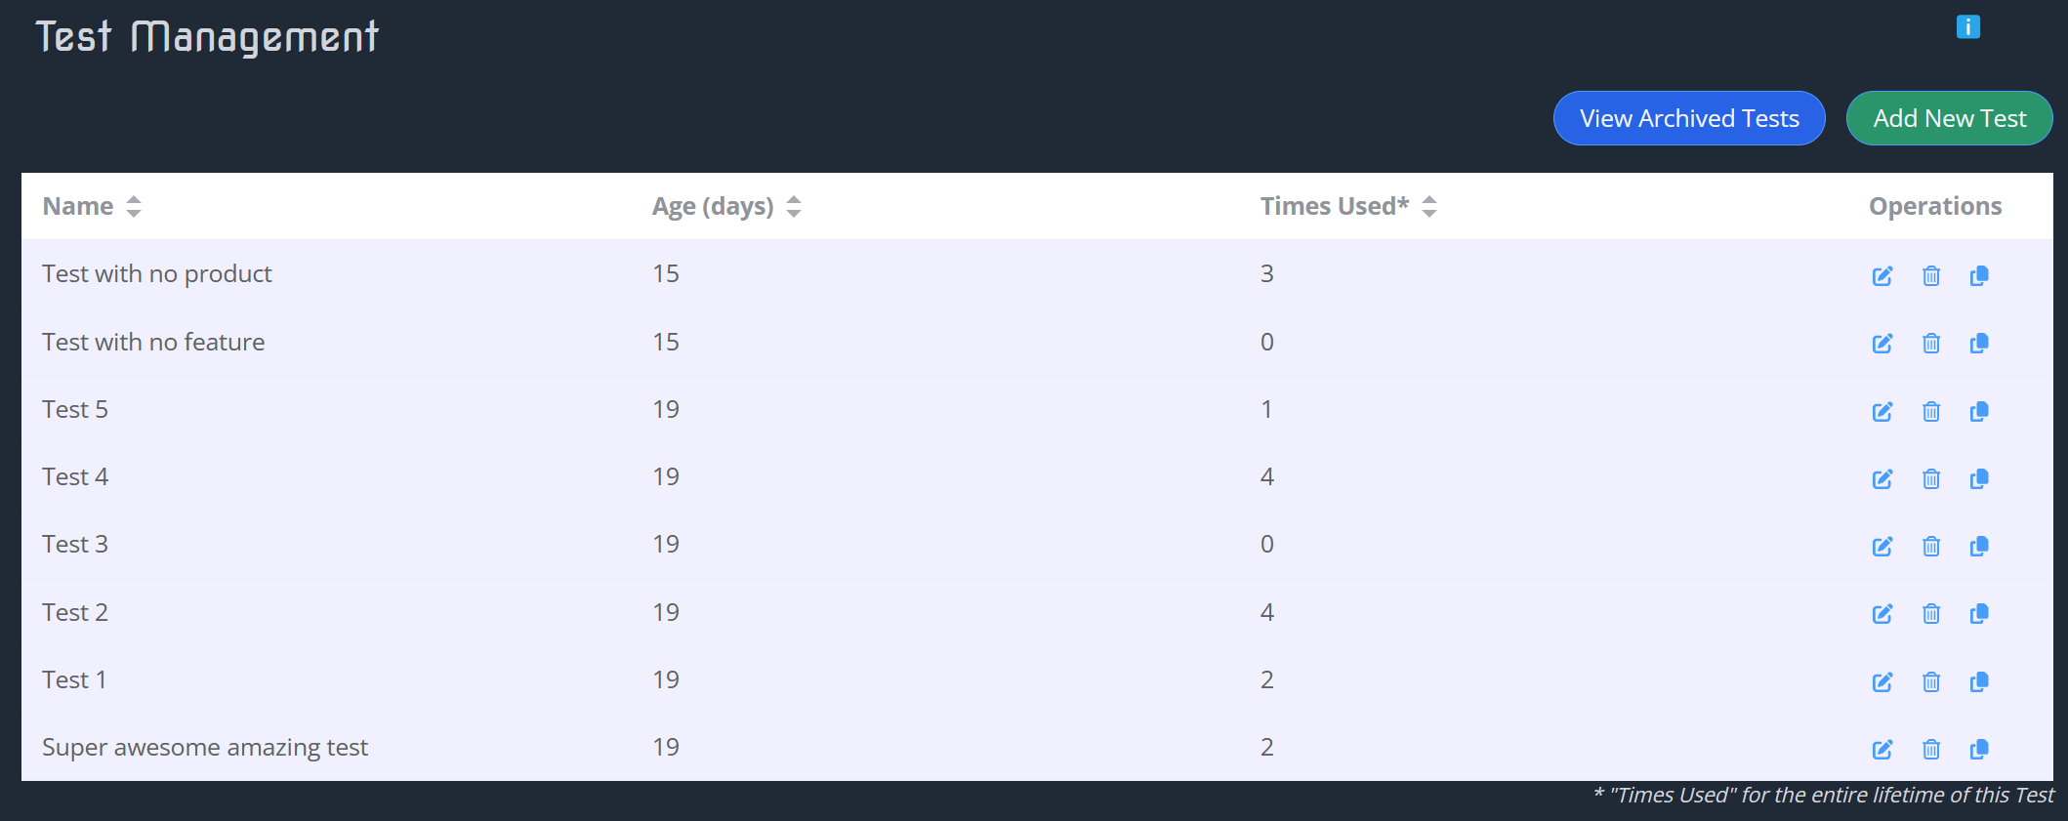
Task: Delete 'Test with no product'
Action: (x=1931, y=275)
